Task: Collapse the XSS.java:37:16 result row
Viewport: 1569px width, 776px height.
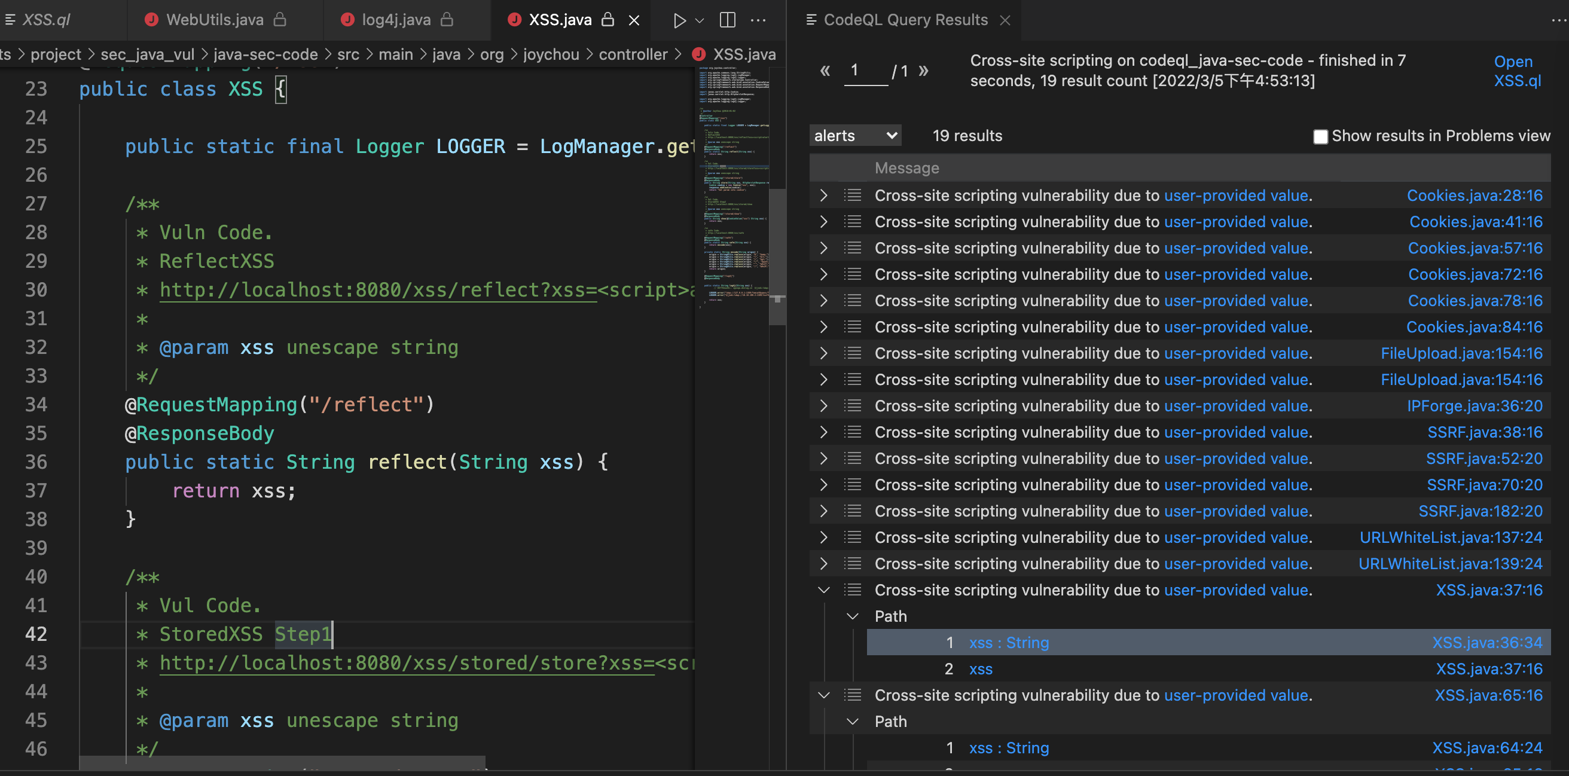Action: [x=823, y=589]
